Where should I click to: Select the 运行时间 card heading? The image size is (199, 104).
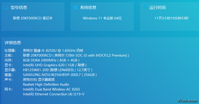coord(157,8)
